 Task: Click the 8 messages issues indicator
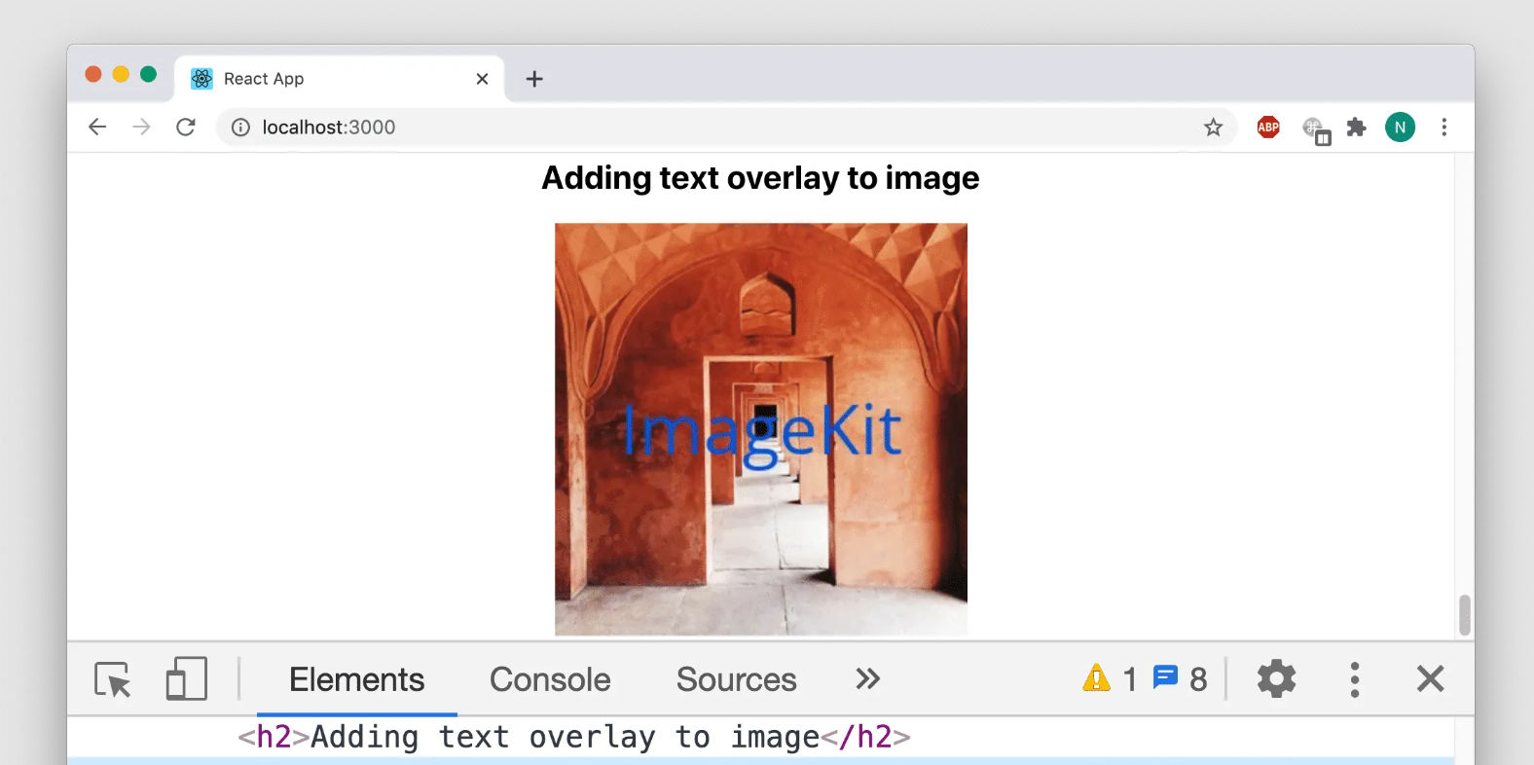(1180, 678)
